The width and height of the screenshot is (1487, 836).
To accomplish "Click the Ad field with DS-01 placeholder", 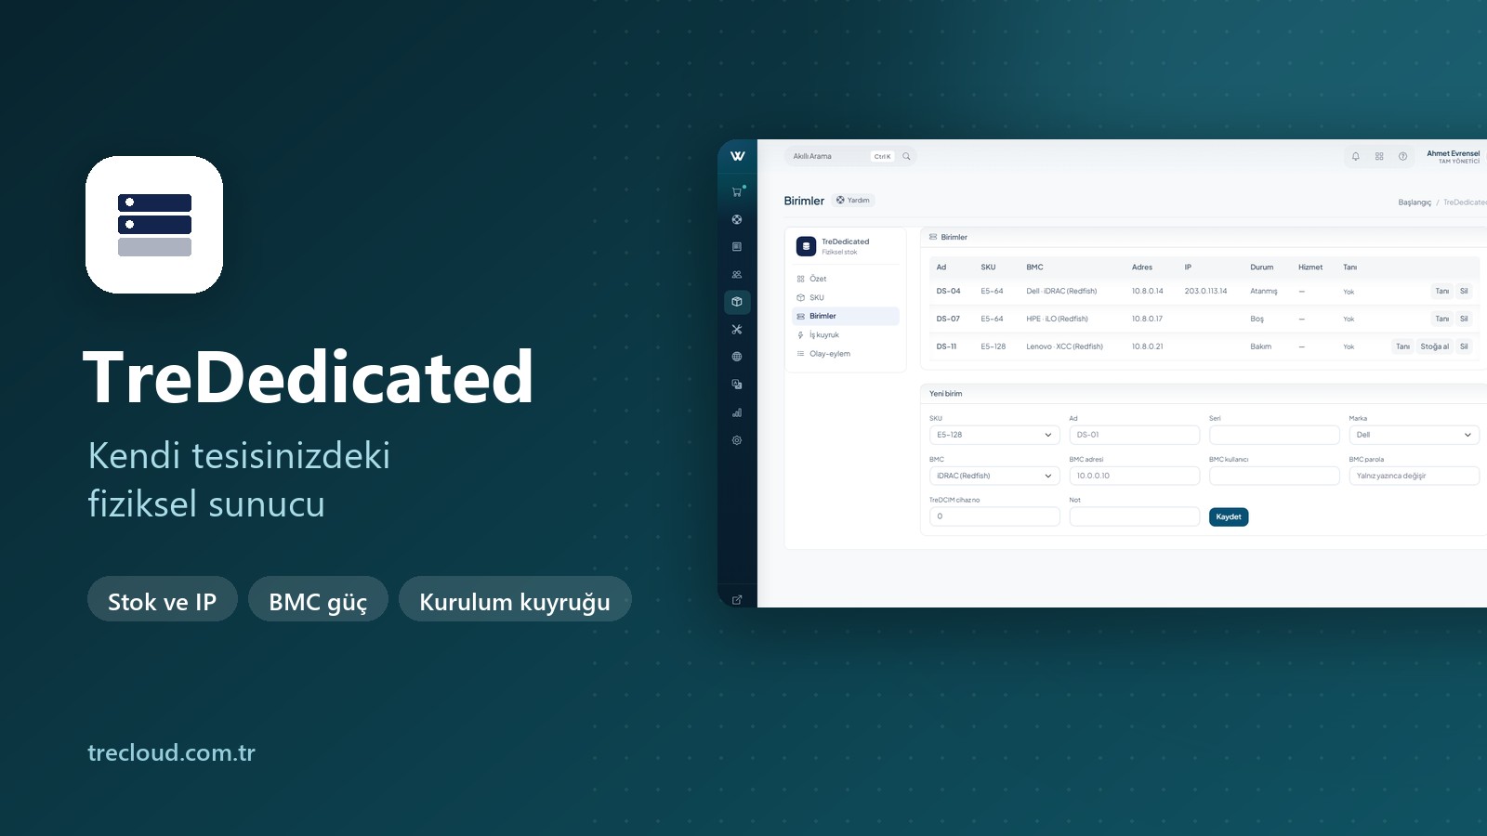I will coord(1134,435).
